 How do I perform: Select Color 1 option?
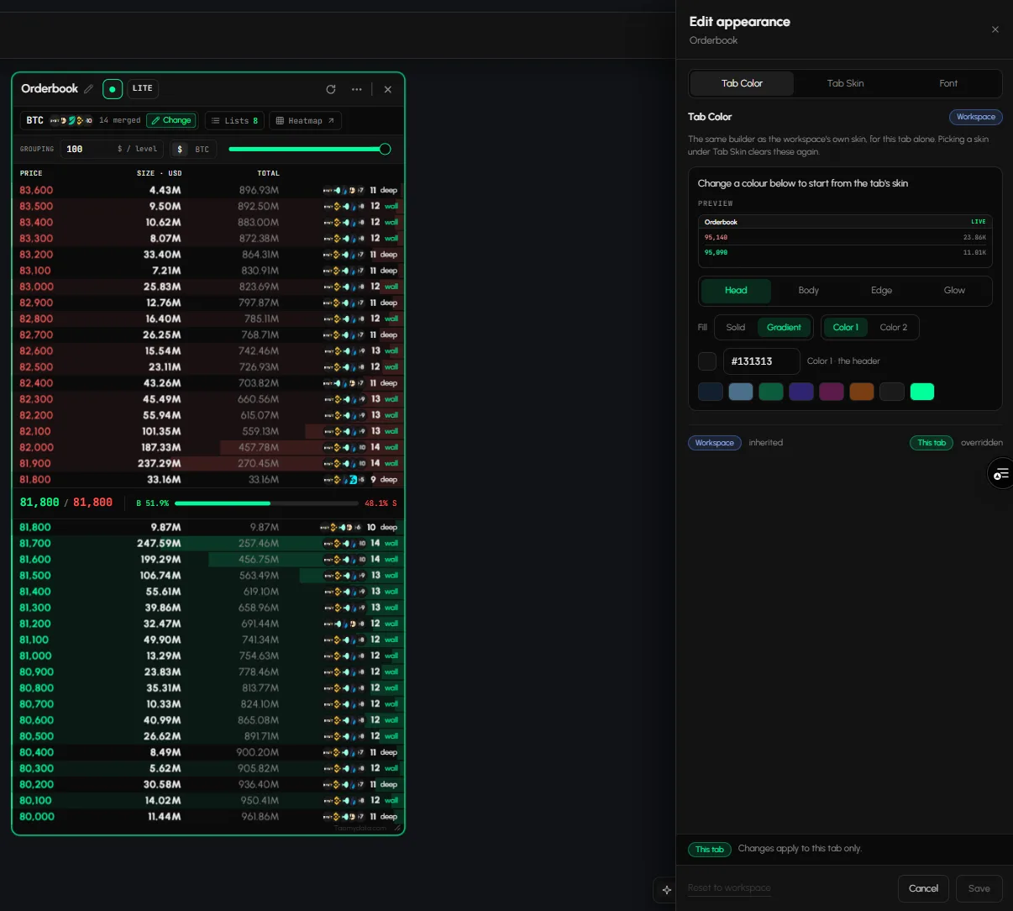click(x=846, y=327)
